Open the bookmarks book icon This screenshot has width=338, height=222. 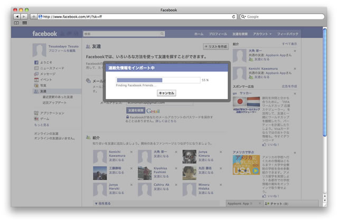tap(16, 23)
